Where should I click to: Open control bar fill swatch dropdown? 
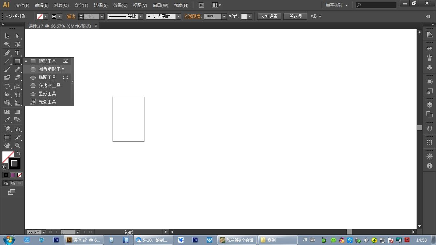[x=46, y=16]
